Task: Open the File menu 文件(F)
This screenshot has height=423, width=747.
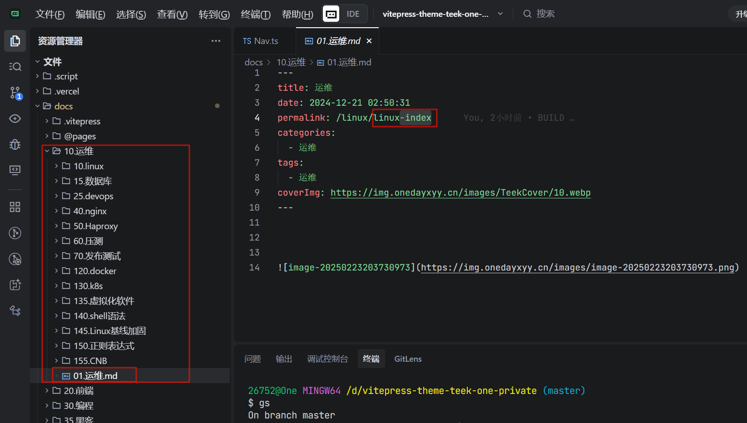Action: pyautogui.click(x=50, y=14)
